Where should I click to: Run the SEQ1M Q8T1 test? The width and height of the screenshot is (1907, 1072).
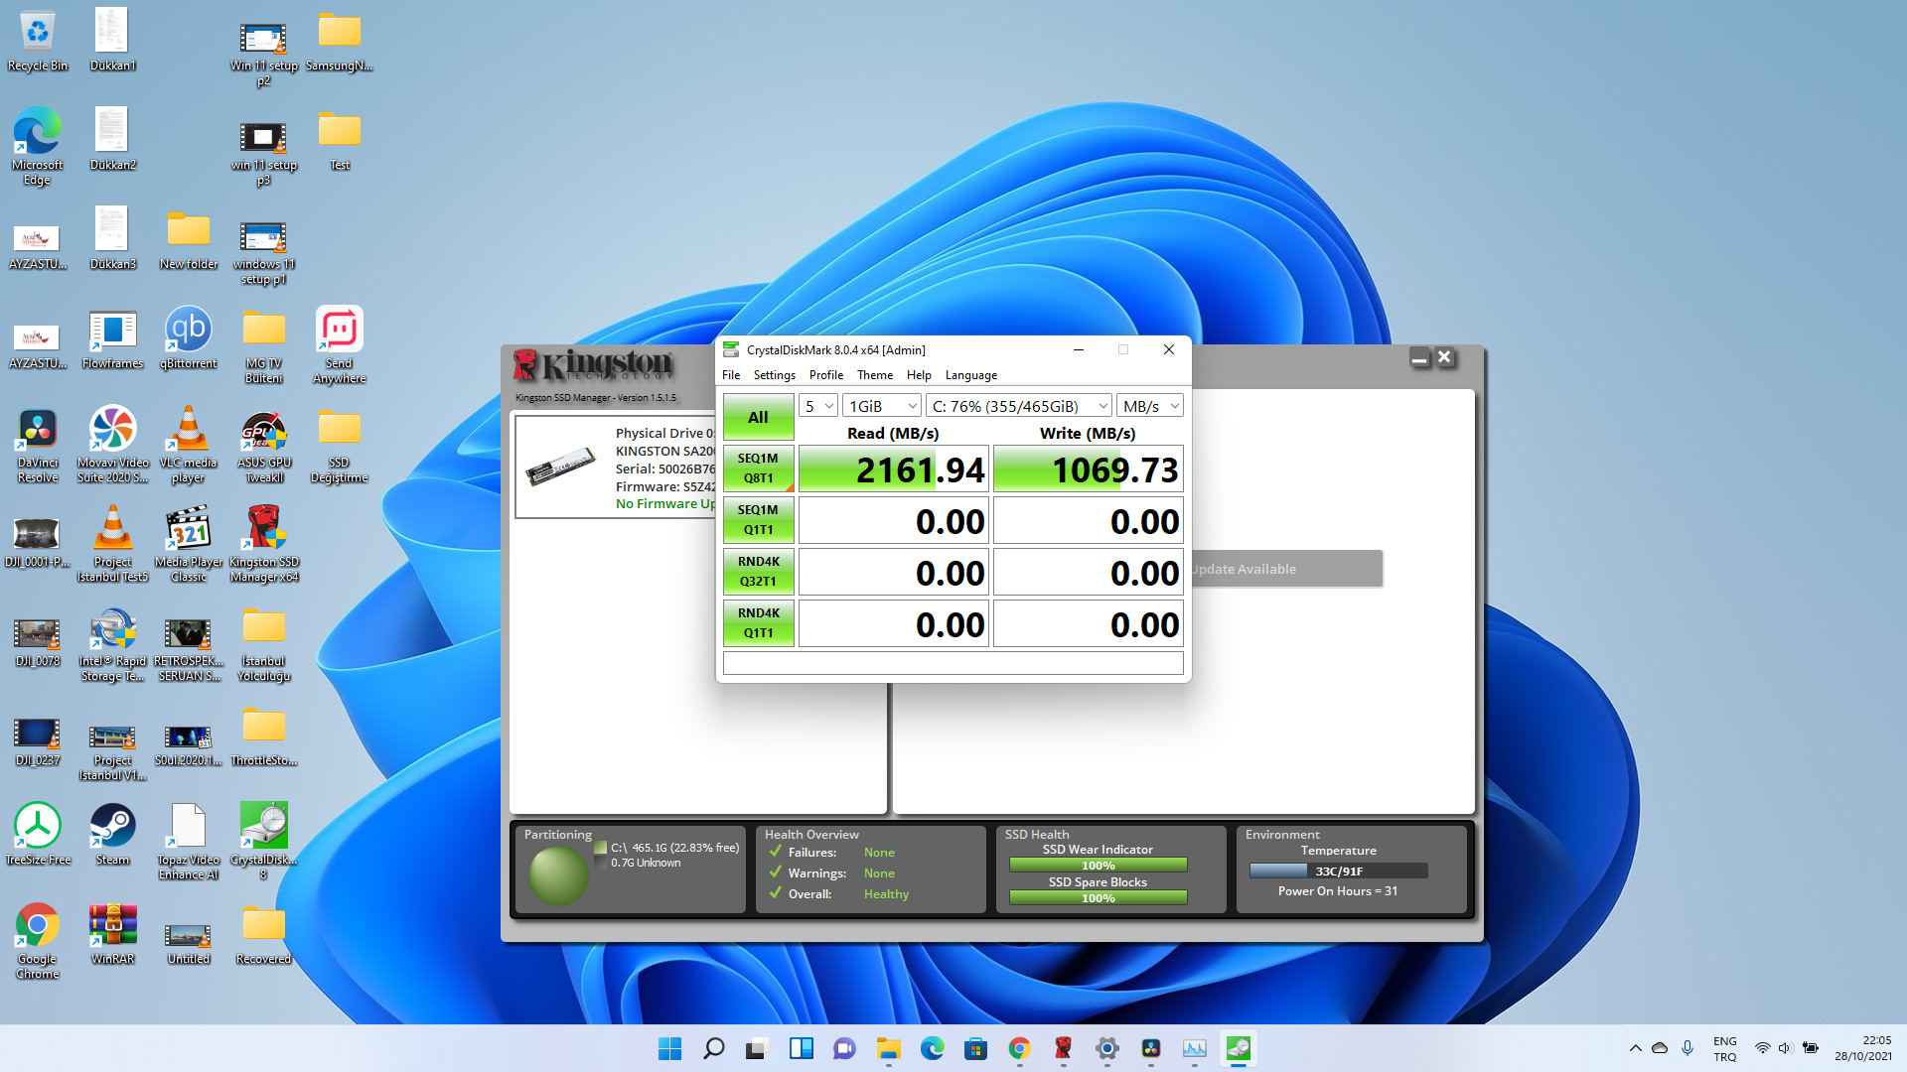point(758,469)
